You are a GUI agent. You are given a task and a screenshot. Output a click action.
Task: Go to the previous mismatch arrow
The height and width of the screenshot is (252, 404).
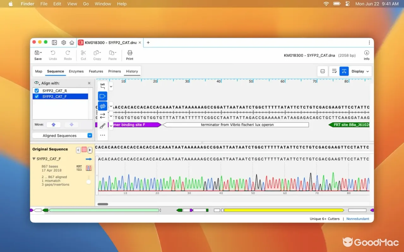pos(78,150)
